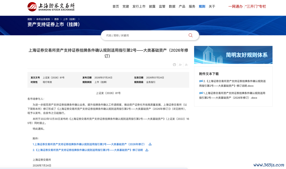
Task: Open attachment link 1 大类基础资产（2026年修订）
Action: [x=89, y=144]
